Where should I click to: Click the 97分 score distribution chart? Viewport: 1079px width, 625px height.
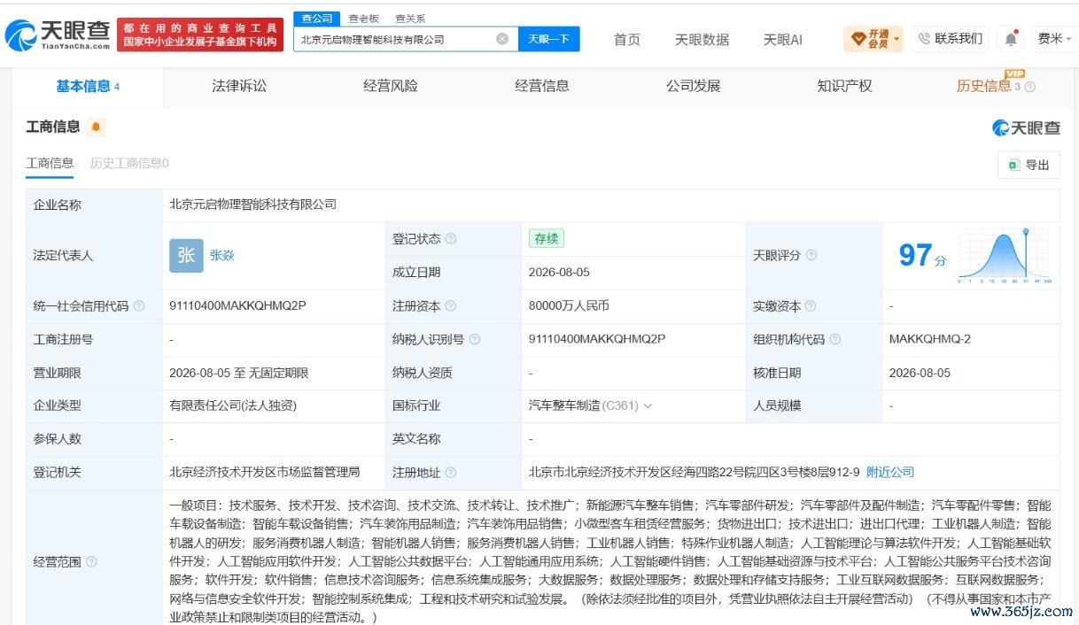(x=1005, y=256)
